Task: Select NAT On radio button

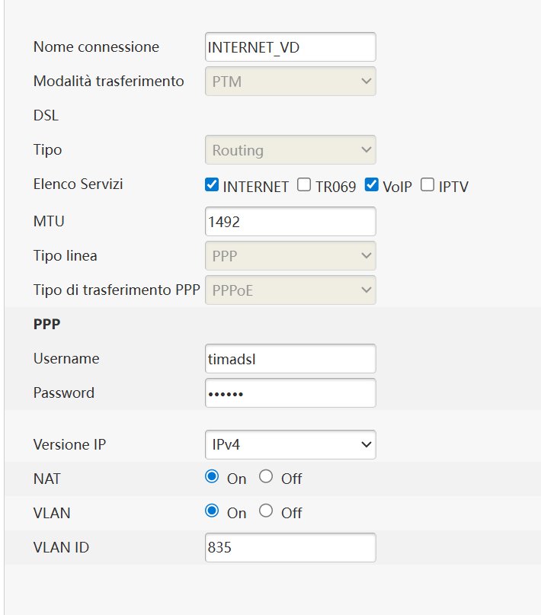Action: click(x=213, y=477)
